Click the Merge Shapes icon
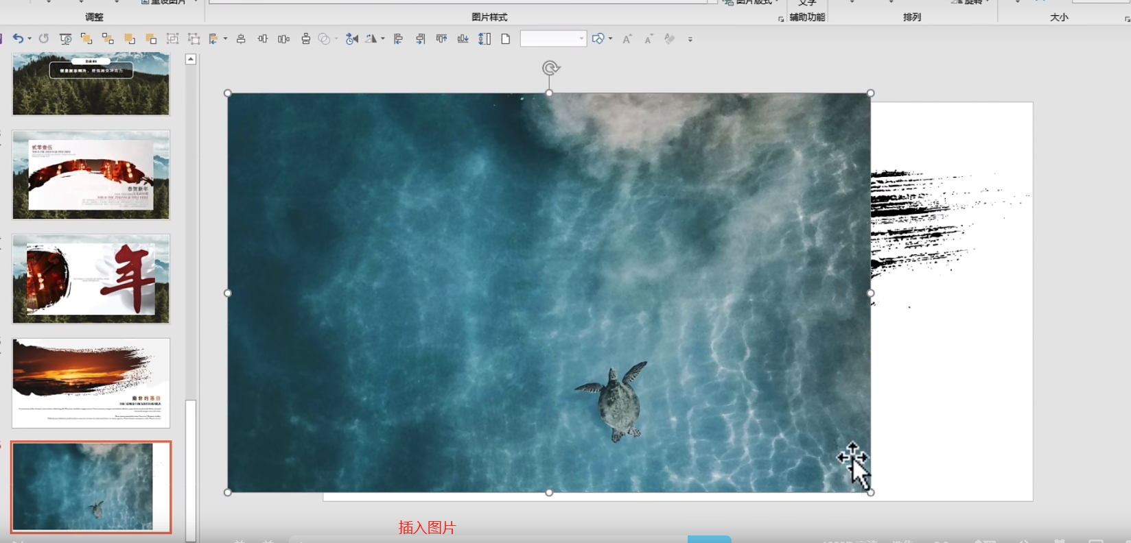This screenshot has height=543, width=1131. (325, 39)
